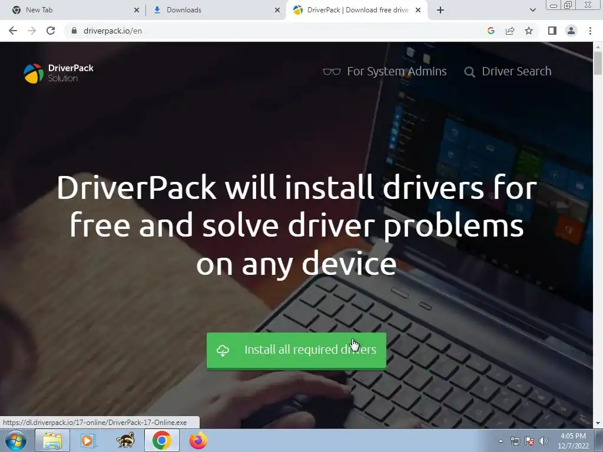Open the tab search chevron dropdown
The image size is (603, 452).
coord(532,11)
